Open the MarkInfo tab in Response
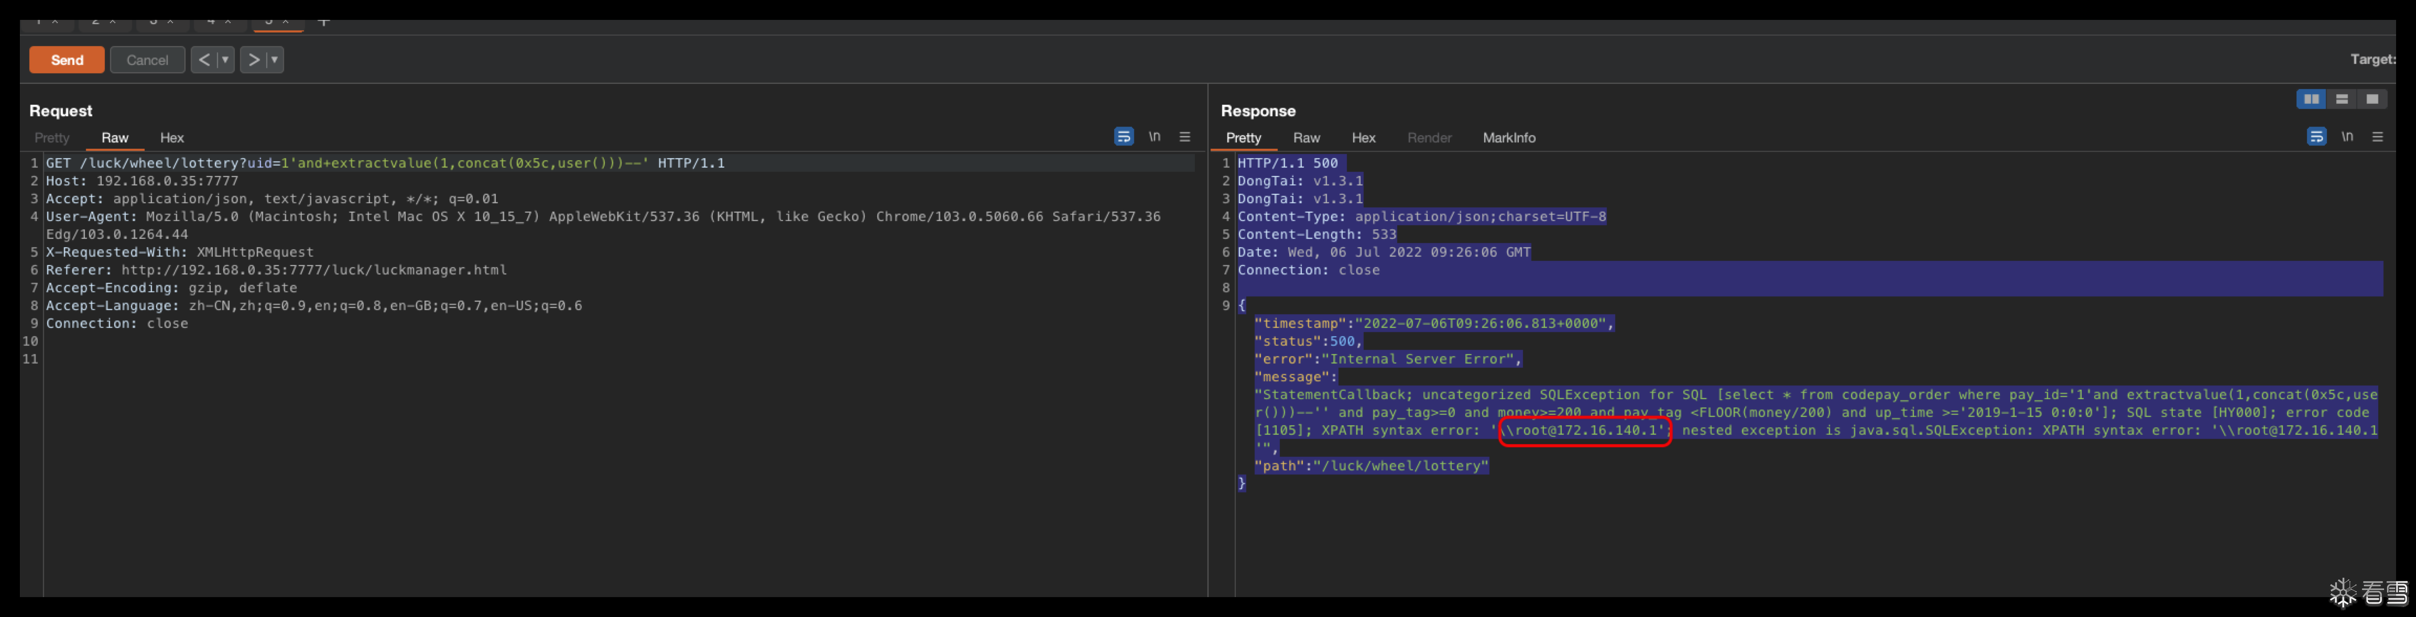This screenshot has width=2416, height=617. (x=1509, y=138)
